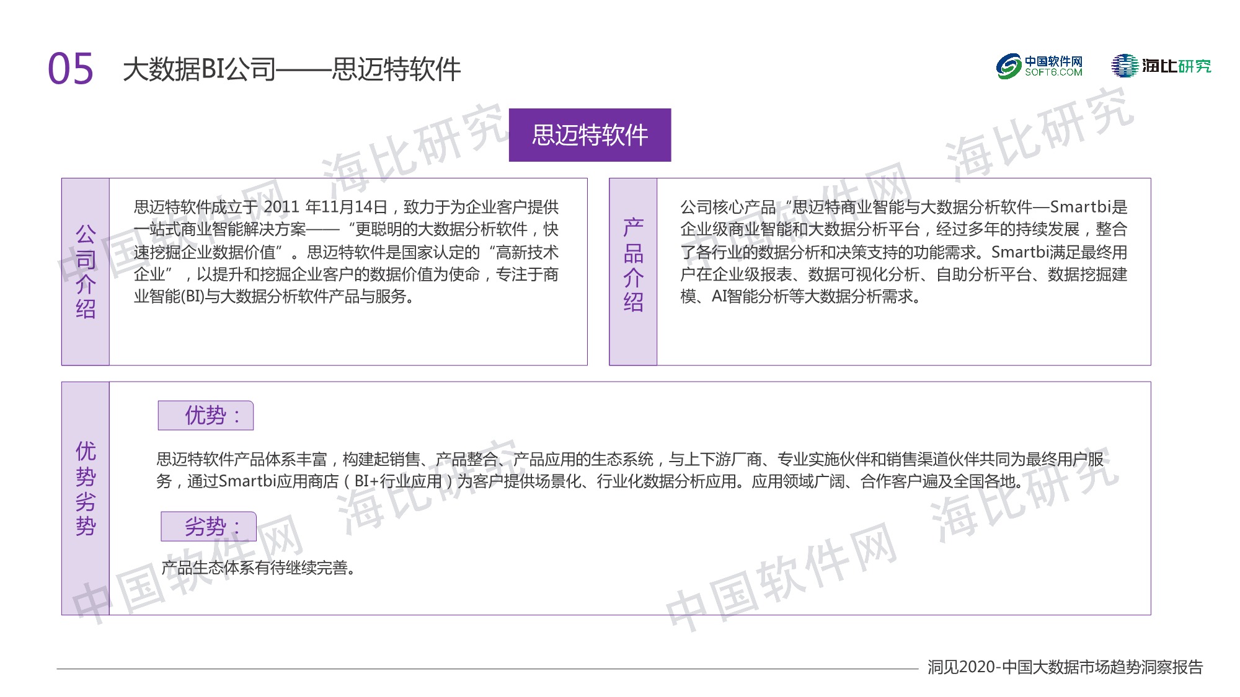Click the 洞见2020-中国大数据市场趋势洞察报告 footer link
The image size is (1240, 697).
coord(1066,668)
